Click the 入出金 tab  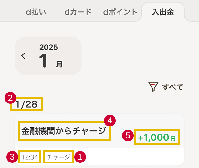coord(163,12)
